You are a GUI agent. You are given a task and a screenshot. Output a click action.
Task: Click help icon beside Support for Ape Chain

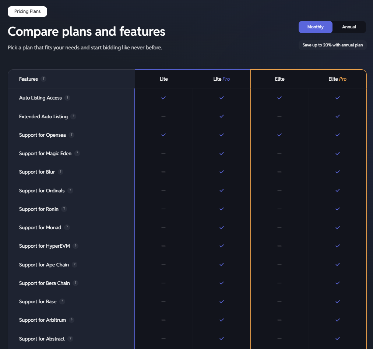click(x=75, y=265)
